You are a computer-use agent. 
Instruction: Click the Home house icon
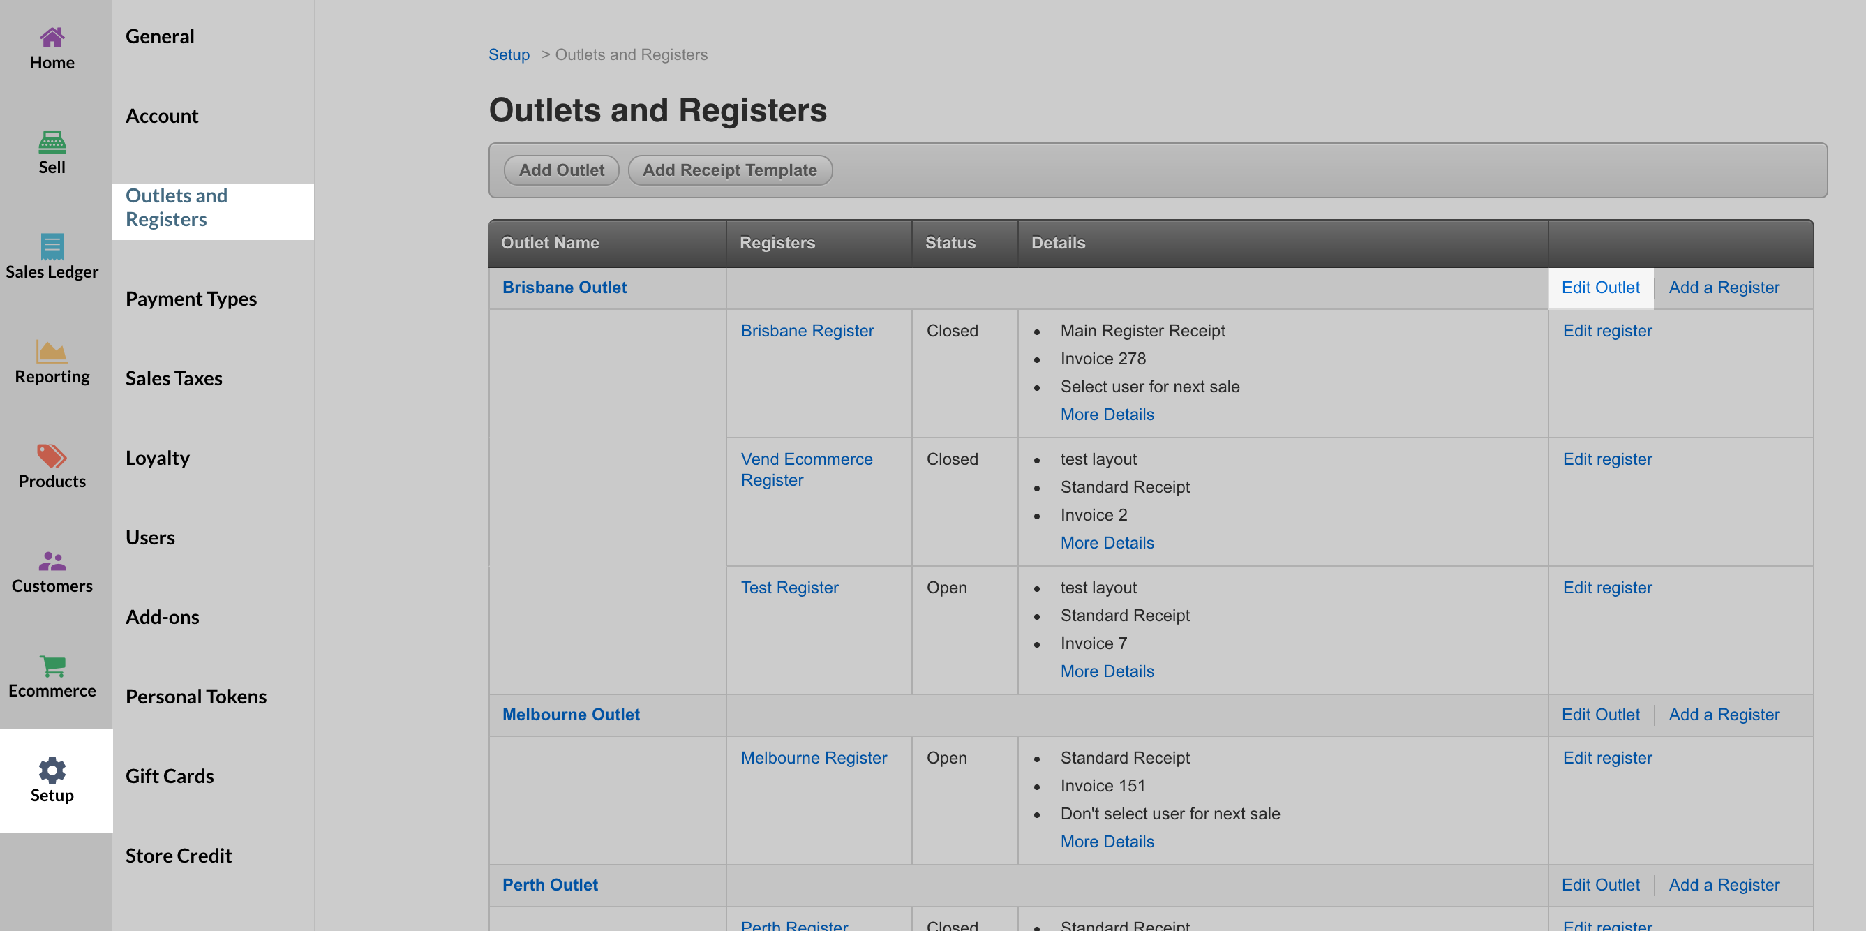[x=52, y=38]
